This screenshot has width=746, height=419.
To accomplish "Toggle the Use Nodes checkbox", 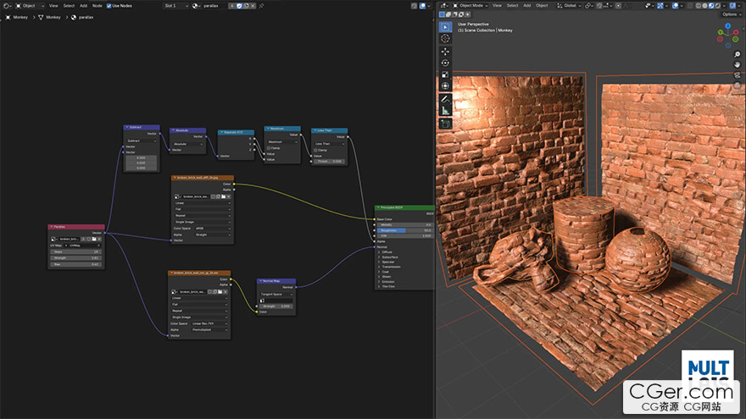I will tap(109, 5).
